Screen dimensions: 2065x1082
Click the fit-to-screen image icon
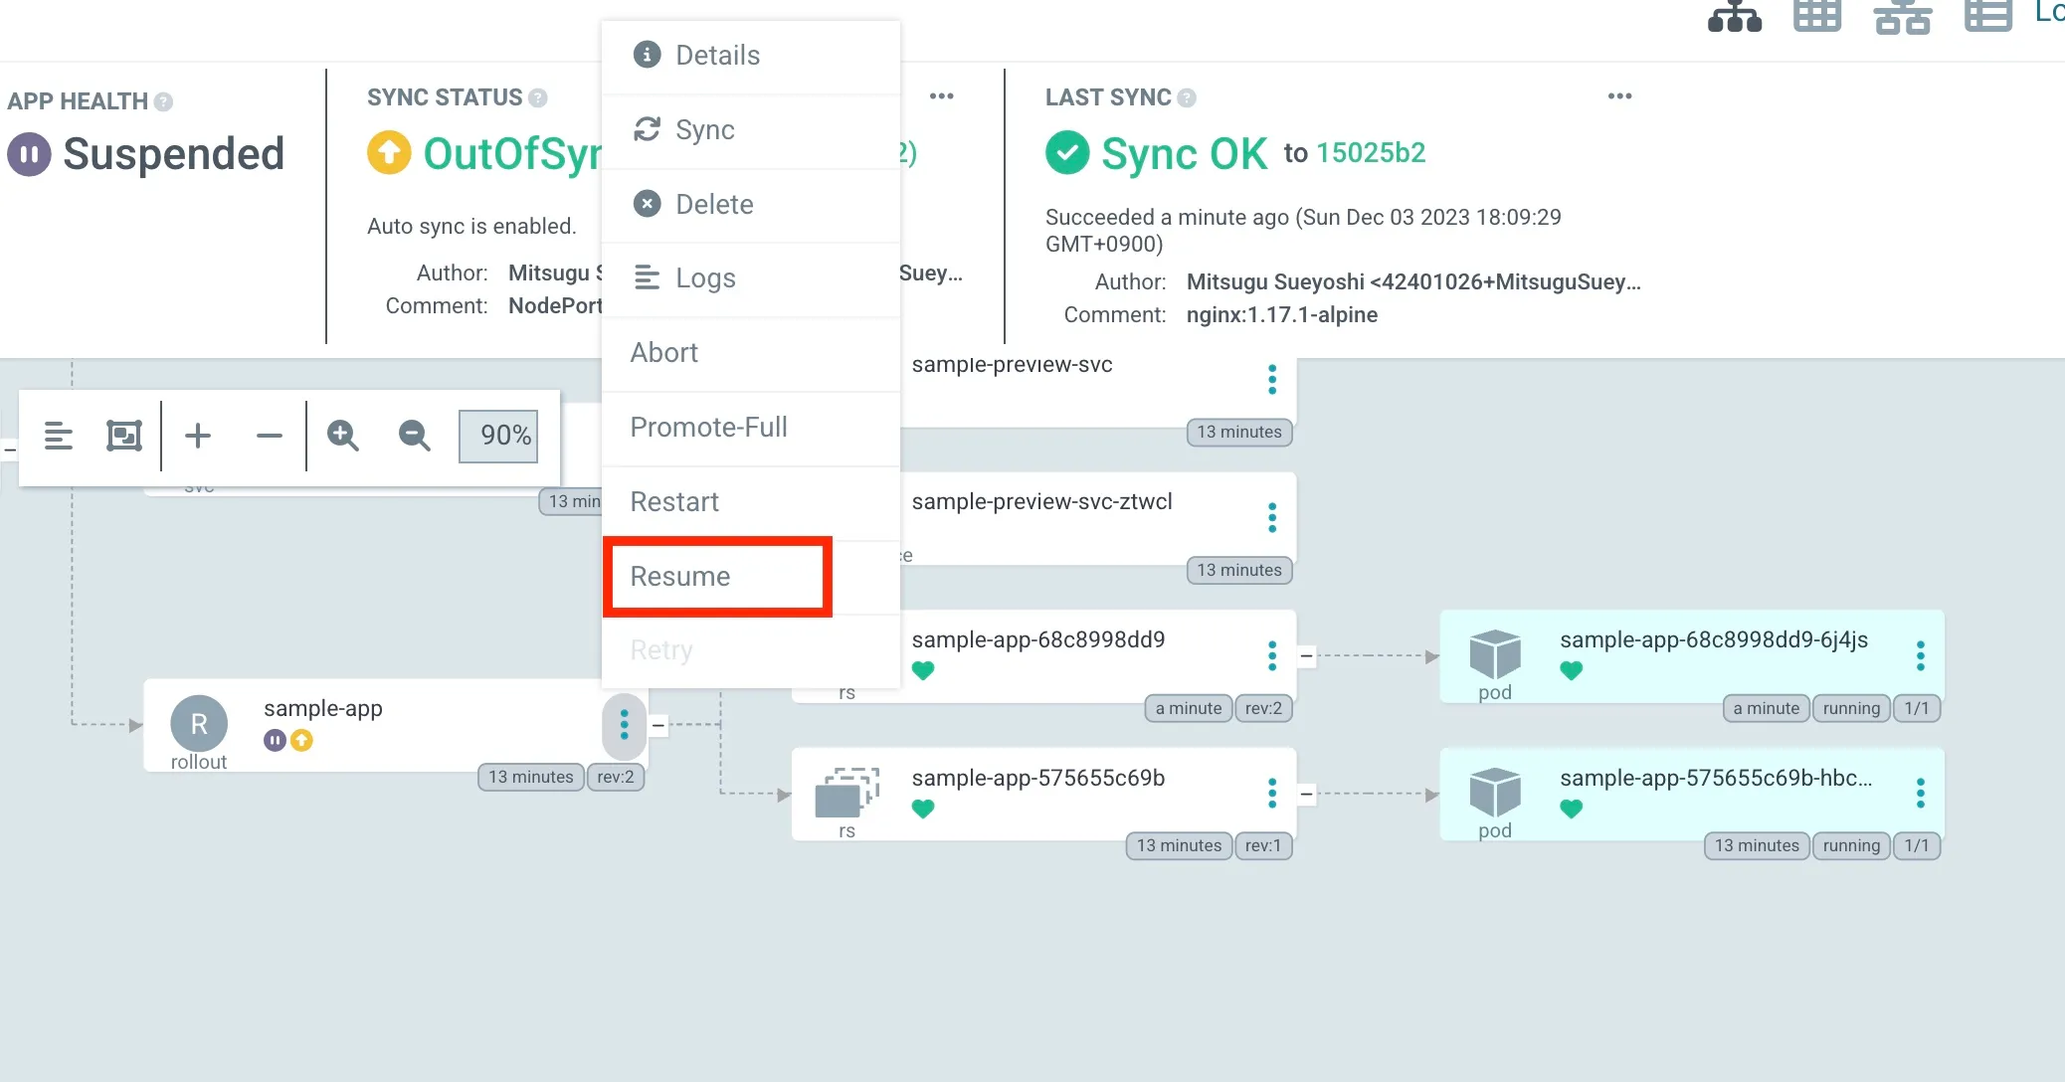pos(124,436)
